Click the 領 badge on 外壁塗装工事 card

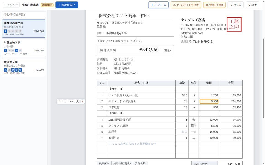pyautogui.click(x=20, y=50)
